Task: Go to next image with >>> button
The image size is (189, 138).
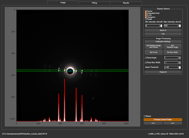Action: pyautogui.click(x=173, y=123)
